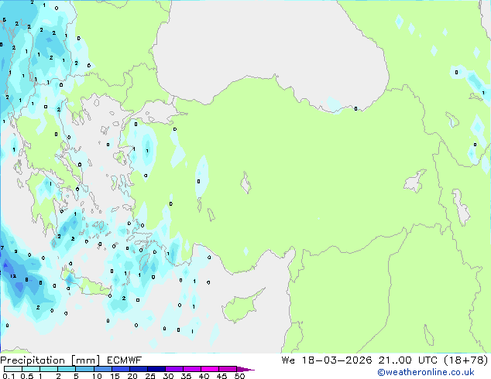Click the "10" legend scale label
The image size is (491, 379).
pyautogui.click(x=97, y=376)
